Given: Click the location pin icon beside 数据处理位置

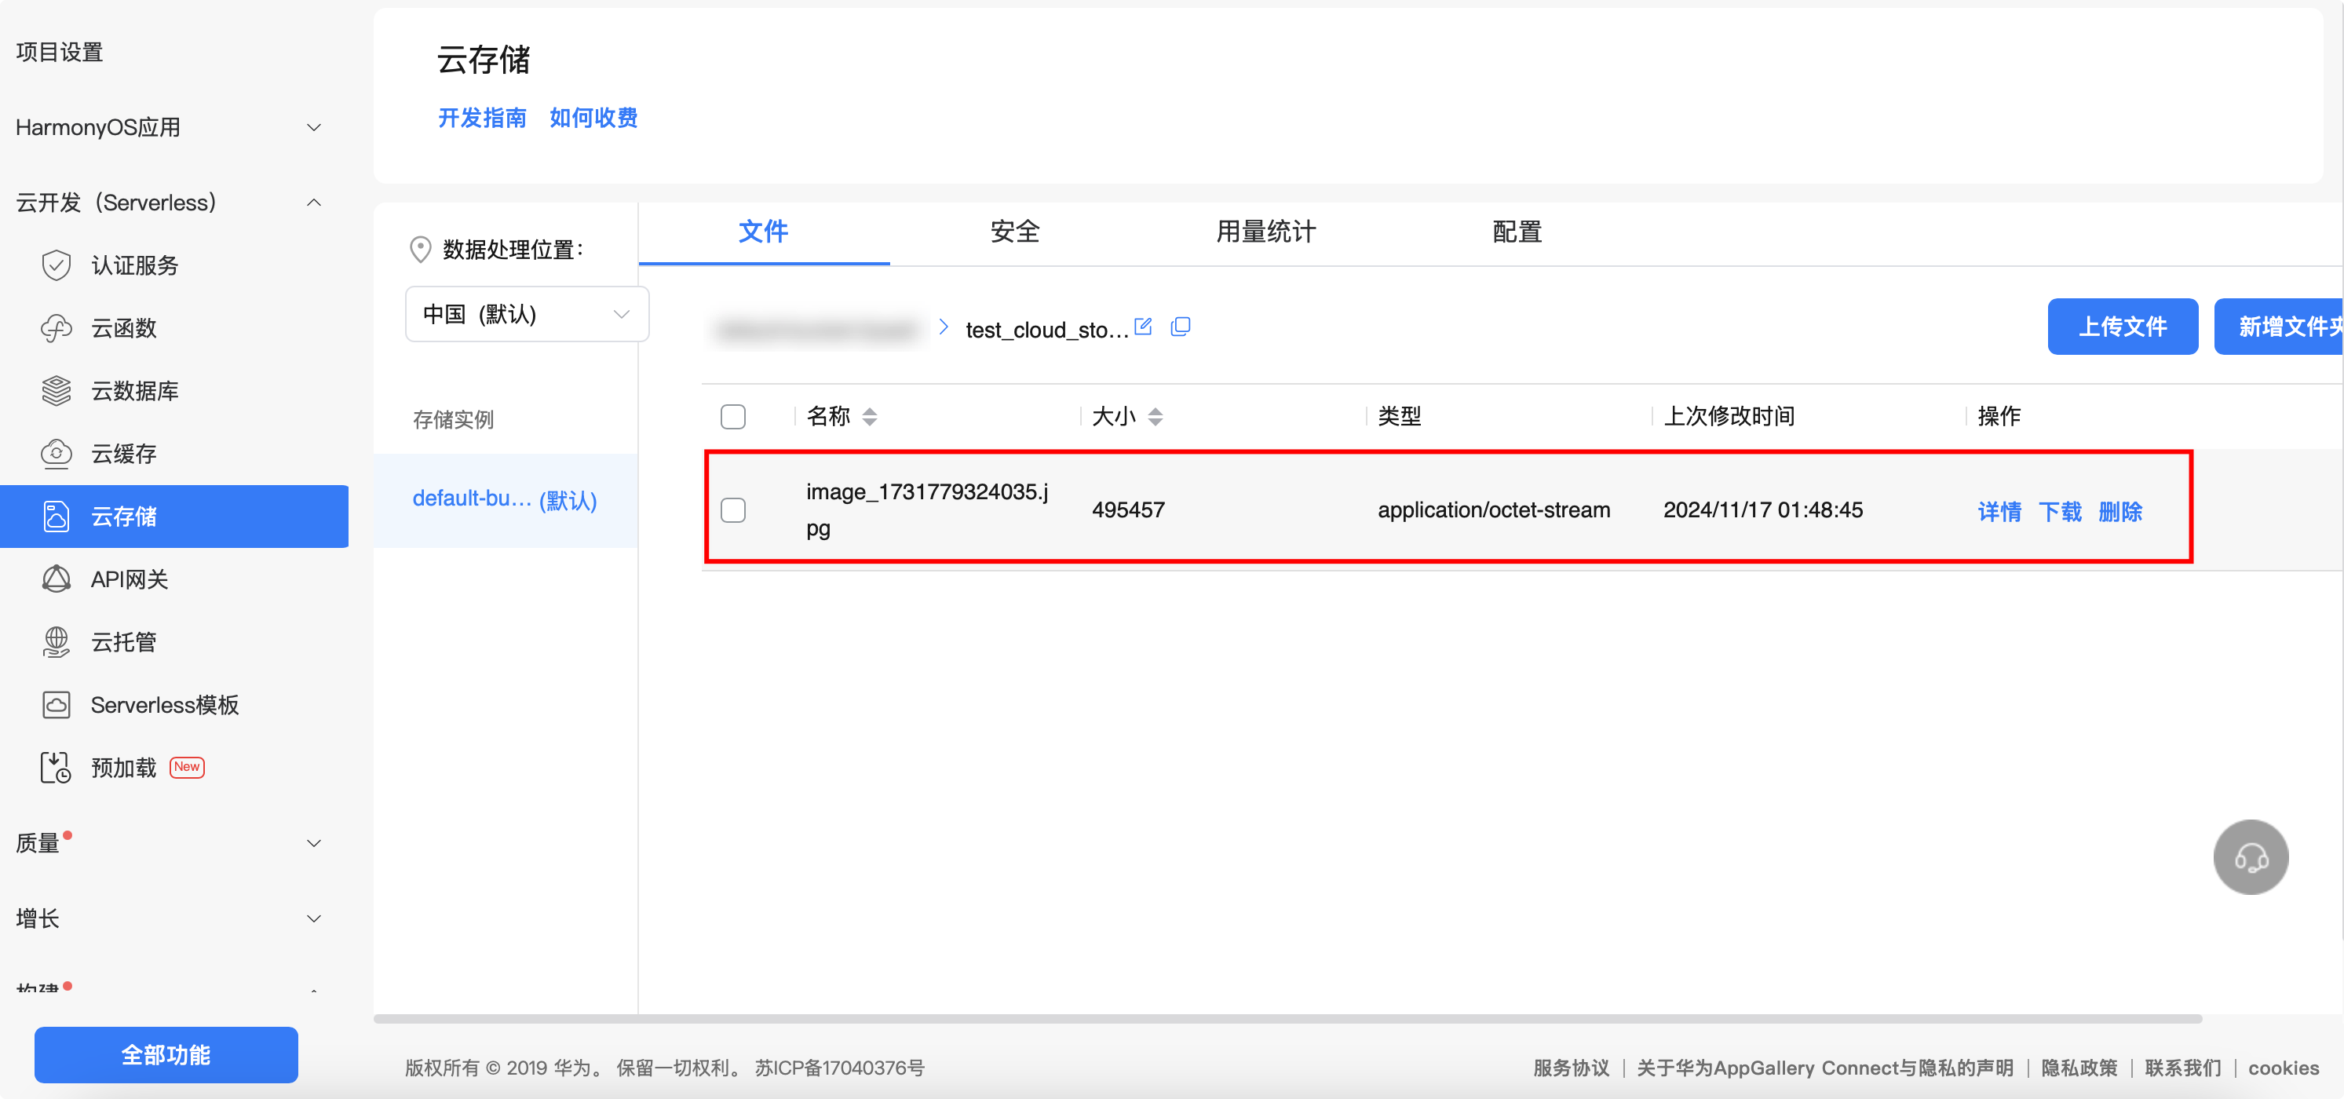Looking at the screenshot, I should pyautogui.click(x=421, y=250).
